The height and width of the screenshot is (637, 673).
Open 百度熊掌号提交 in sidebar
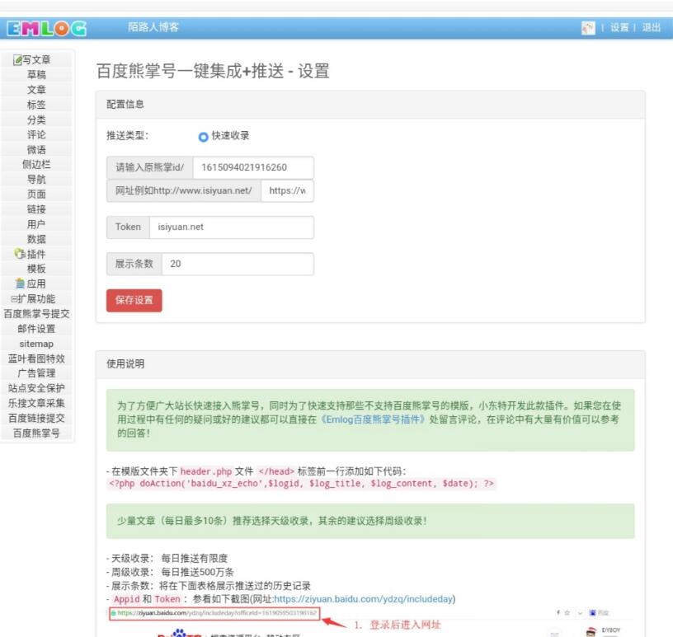click(x=36, y=314)
